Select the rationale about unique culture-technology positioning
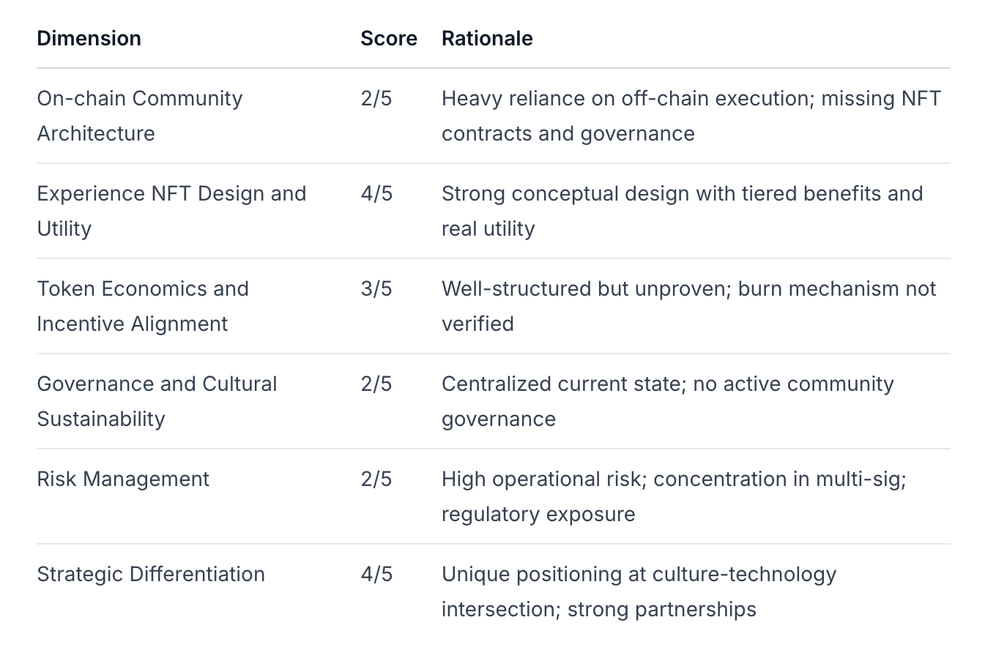This screenshot has height=669, width=996. pyautogui.click(x=639, y=591)
